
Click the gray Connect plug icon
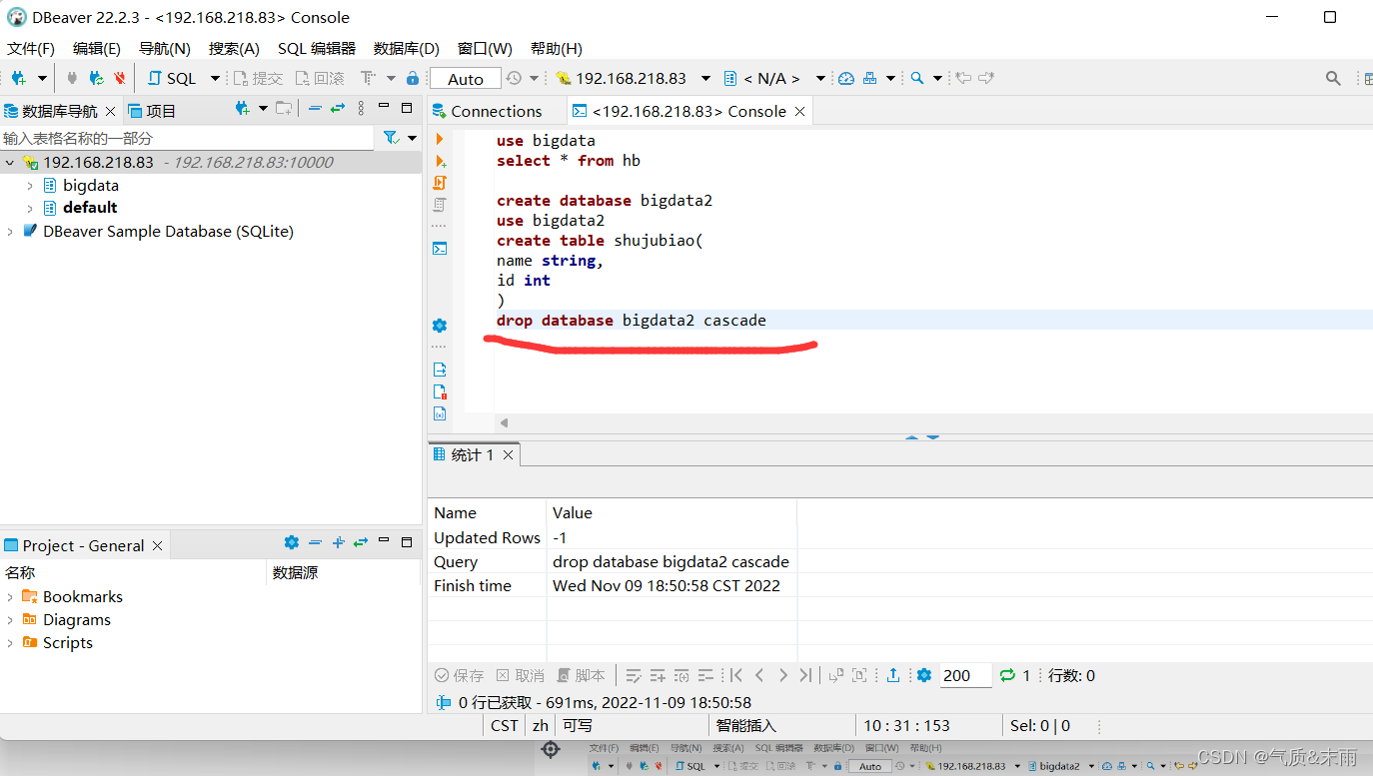tap(72, 78)
